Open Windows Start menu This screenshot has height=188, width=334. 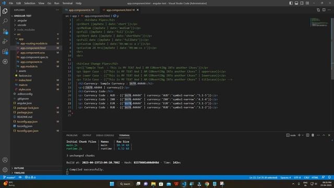pos(112,184)
